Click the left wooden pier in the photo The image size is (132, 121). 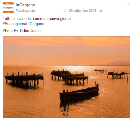pyautogui.click(x=24, y=79)
